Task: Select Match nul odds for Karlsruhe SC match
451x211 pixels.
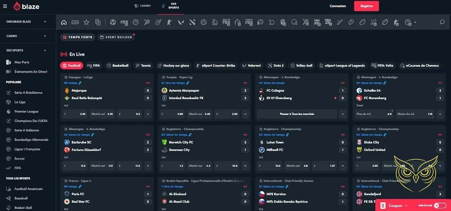Action: 102,166
